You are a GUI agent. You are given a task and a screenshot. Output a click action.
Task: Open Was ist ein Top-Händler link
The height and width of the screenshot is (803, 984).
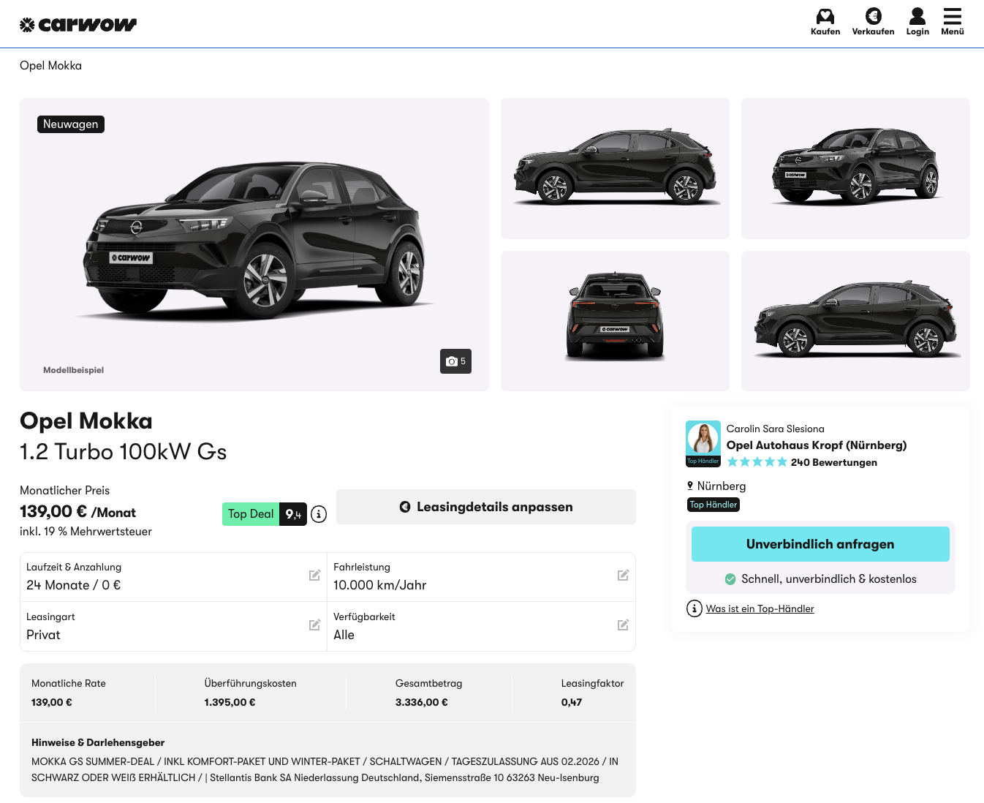click(760, 608)
